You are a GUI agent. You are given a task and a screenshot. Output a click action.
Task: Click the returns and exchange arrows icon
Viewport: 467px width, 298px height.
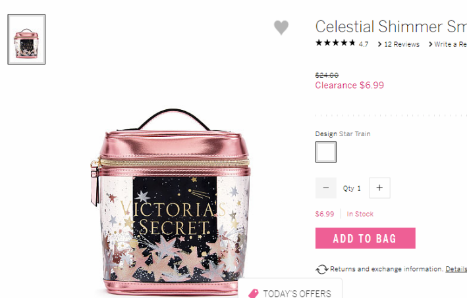[321, 270]
